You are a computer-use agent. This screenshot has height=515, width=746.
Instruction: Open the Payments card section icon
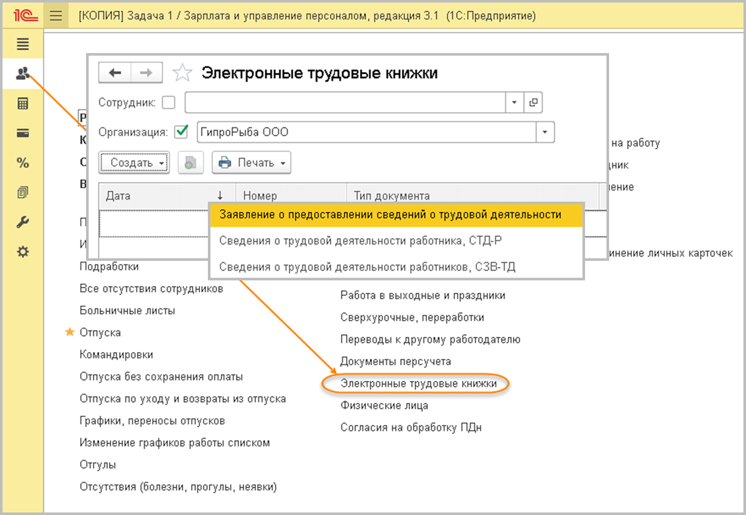(x=23, y=133)
